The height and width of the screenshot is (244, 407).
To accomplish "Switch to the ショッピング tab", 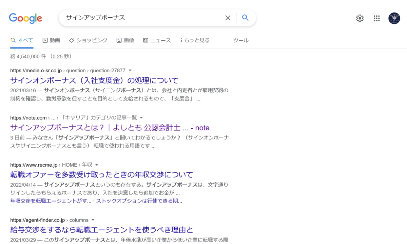I will tap(88, 40).
